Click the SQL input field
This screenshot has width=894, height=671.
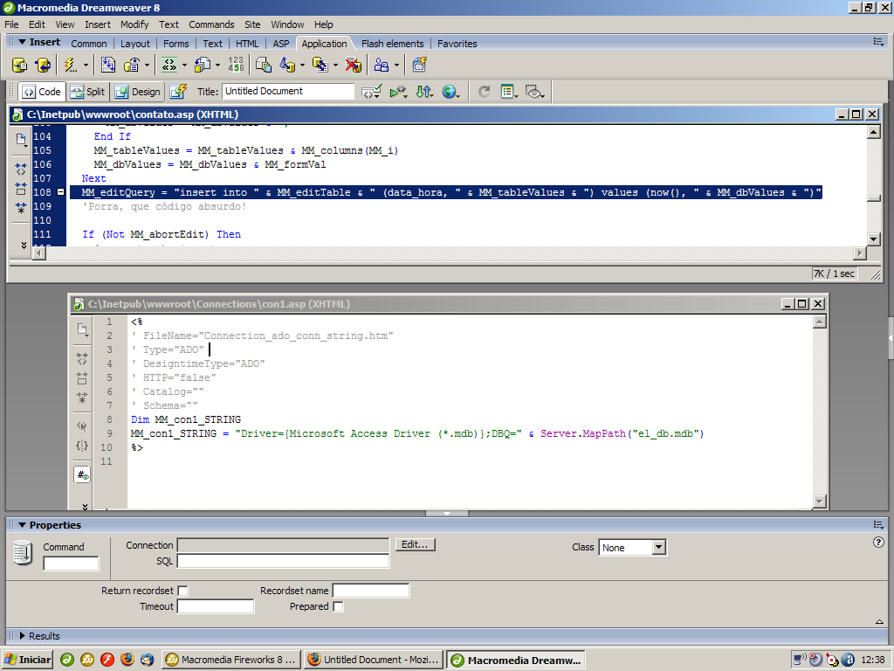(x=283, y=562)
